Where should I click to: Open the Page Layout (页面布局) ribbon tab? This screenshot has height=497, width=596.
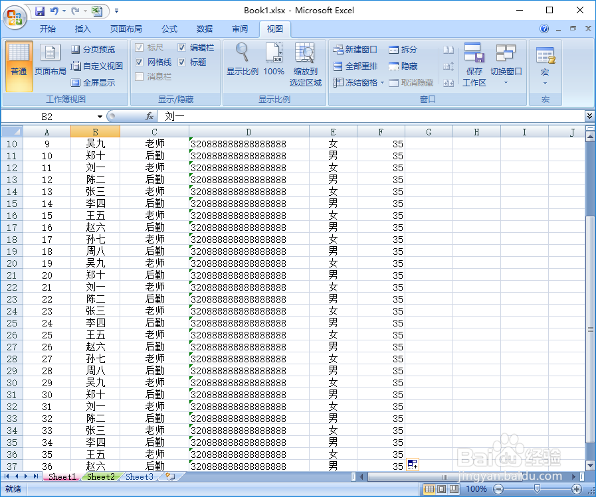point(126,29)
